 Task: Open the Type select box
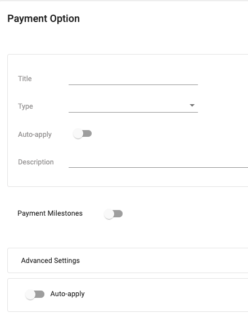tap(133, 106)
